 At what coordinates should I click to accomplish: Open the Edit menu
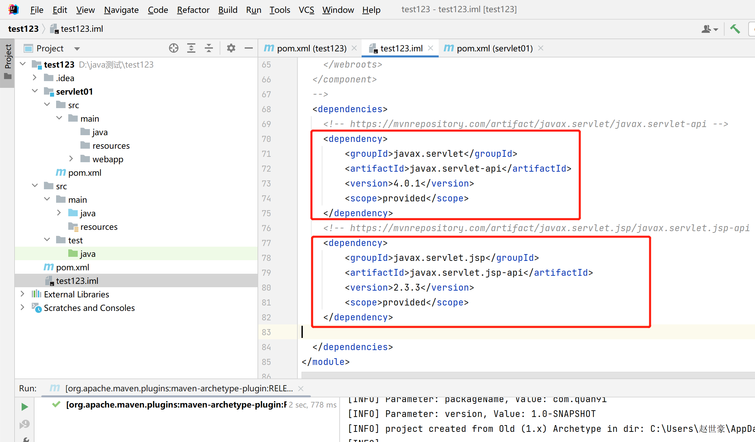[x=60, y=10]
